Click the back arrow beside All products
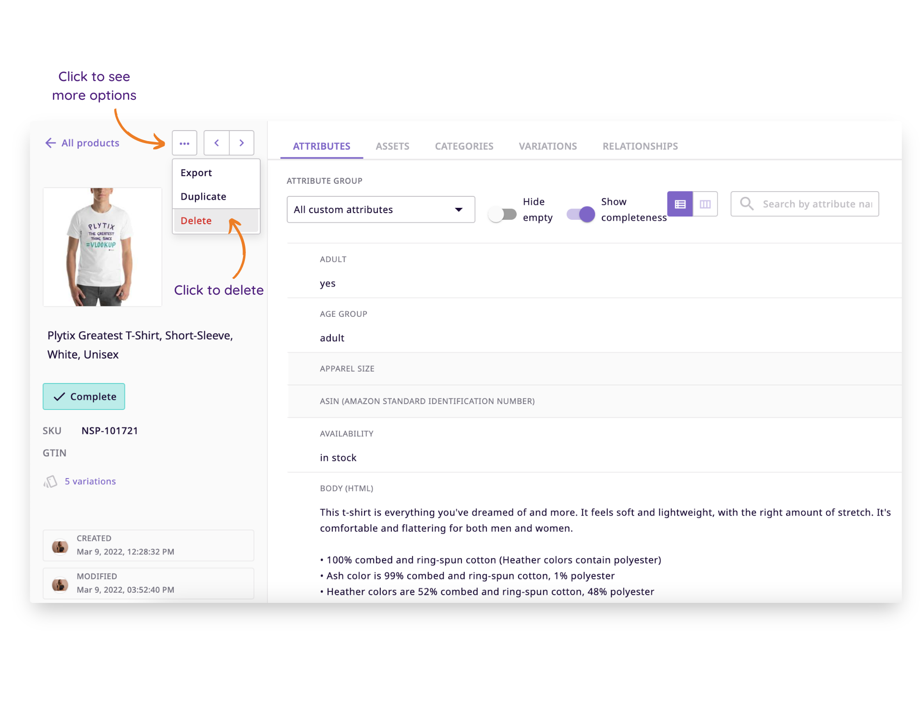Image resolution: width=922 pixels, height=720 pixels. click(50, 143)
